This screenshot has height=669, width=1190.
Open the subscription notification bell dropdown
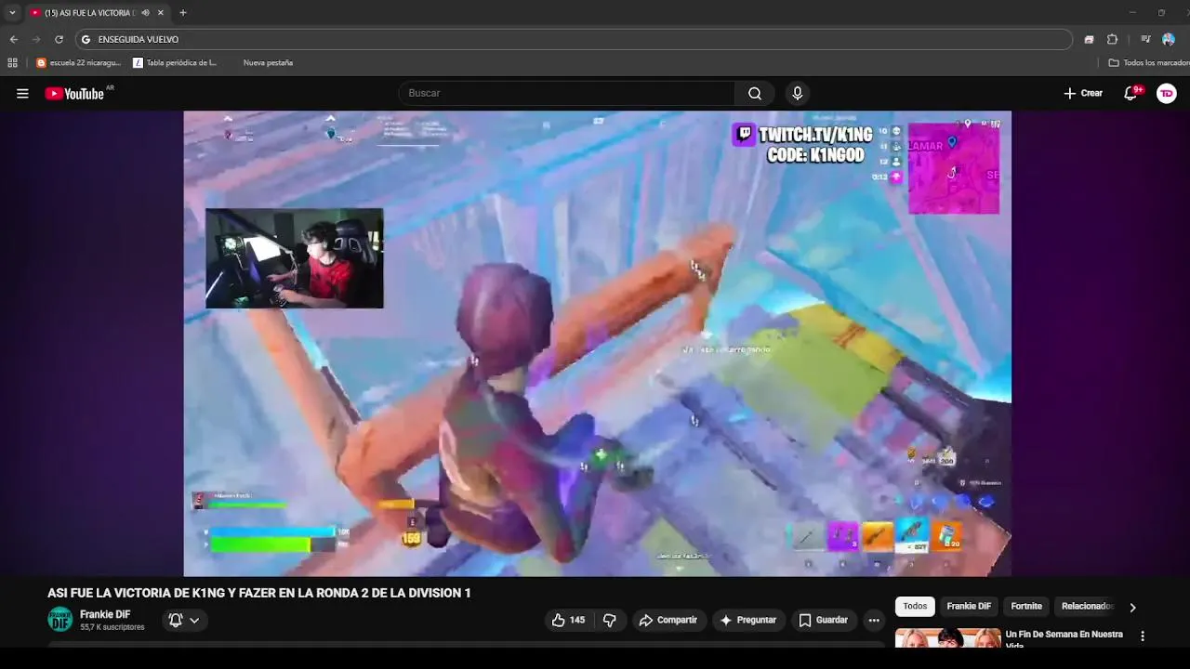(x=185, y=620)
